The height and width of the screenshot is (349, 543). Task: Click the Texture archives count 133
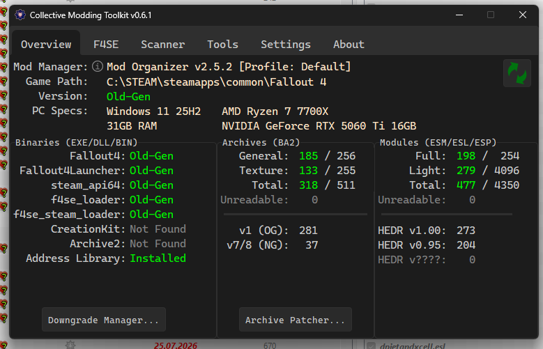tap(308, 171)
